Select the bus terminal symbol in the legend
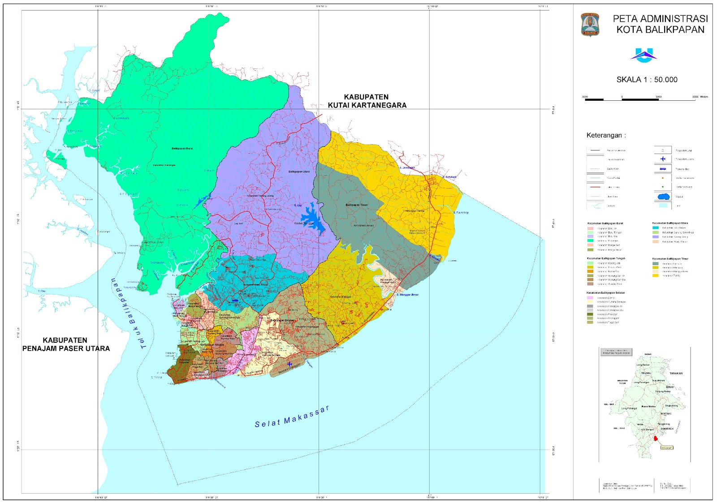This screenshot has height=503, width=717. point(663,169)
